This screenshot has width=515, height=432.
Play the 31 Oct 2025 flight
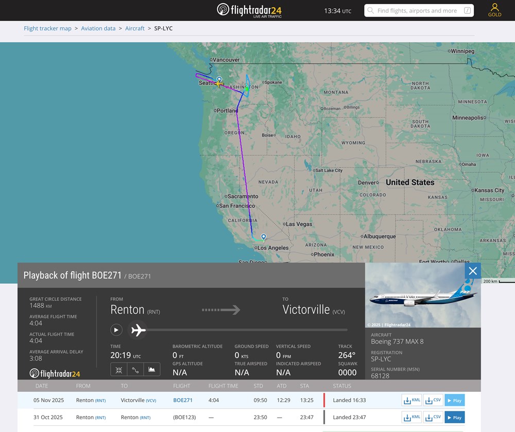pos(454,417)
